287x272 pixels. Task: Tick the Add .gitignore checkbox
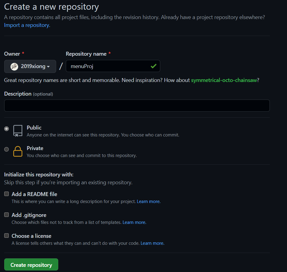coord(6,215)
